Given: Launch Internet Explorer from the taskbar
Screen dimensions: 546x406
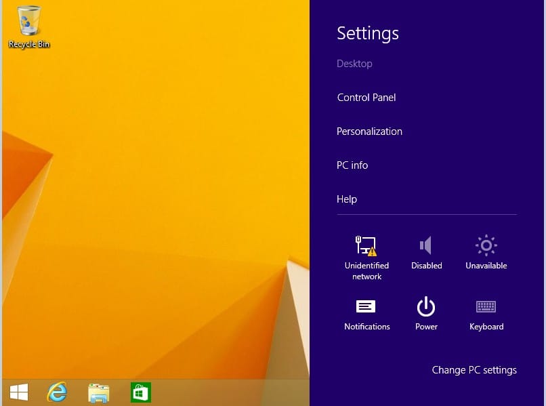Looking at the screenshot, I should click(57, 392).
